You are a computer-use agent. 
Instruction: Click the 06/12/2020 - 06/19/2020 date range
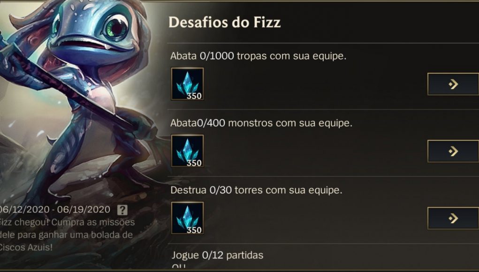pos(54,210)
